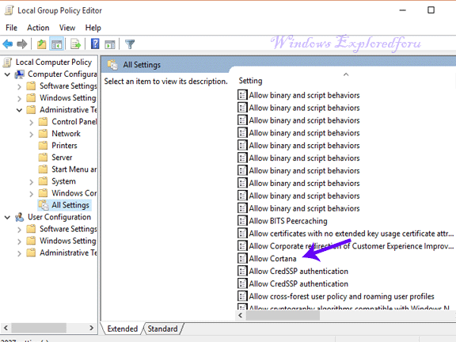Select Allow Corporate redirection of Customer Experience setting
This screenshot has height=342, width=456.
[x=351, y=246]
